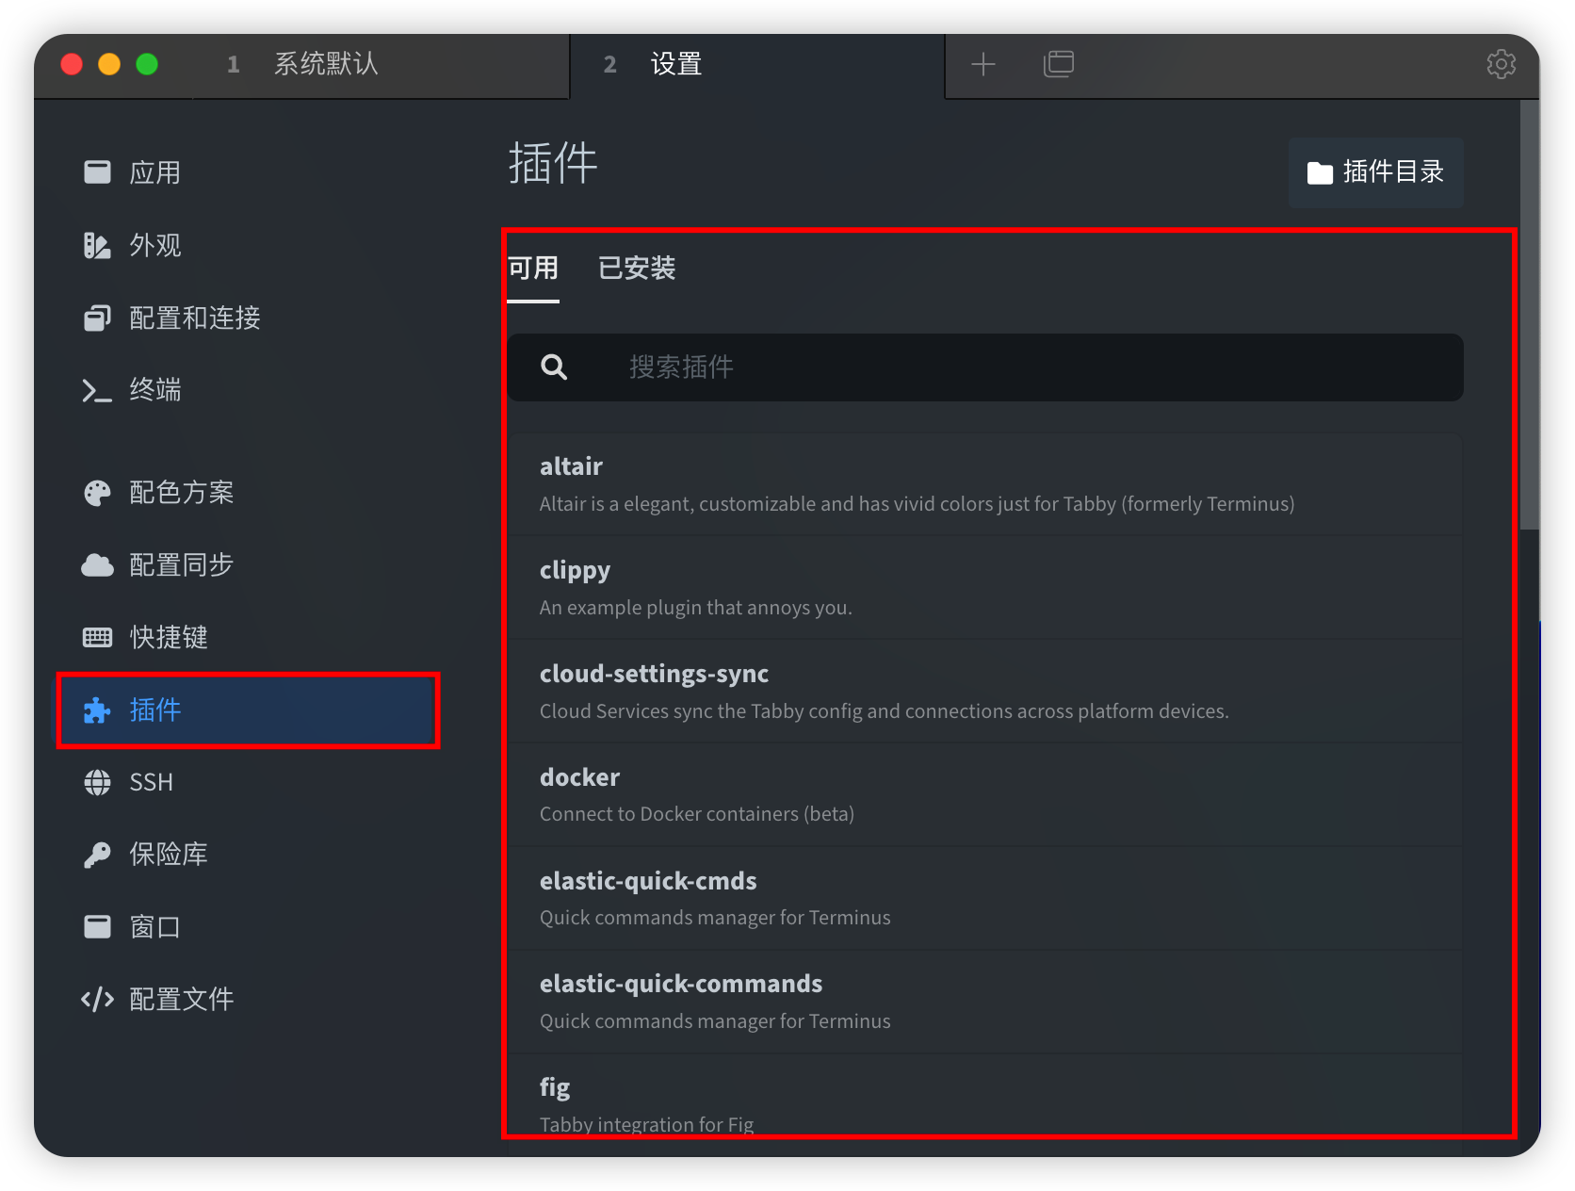The height and width of the screenshot is (1191, 1575).
Task: Switch to tab 2 设置
Action: (756, 65)
